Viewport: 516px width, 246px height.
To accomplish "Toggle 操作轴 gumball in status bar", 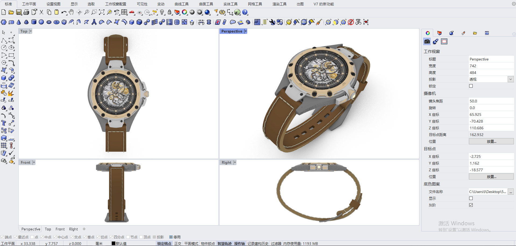I will tap(239, 244).
